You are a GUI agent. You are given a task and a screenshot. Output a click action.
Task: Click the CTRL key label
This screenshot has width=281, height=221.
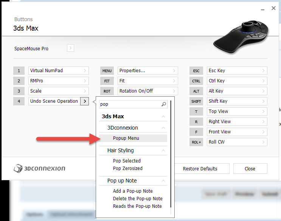(196, 81)
